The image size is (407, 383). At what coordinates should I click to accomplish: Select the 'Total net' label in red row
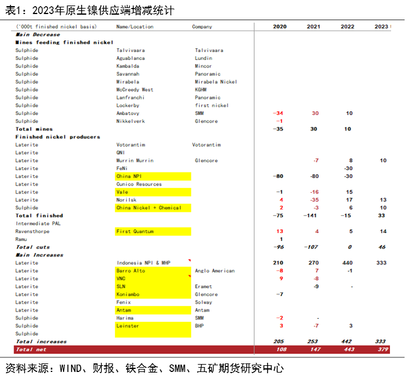31,349
